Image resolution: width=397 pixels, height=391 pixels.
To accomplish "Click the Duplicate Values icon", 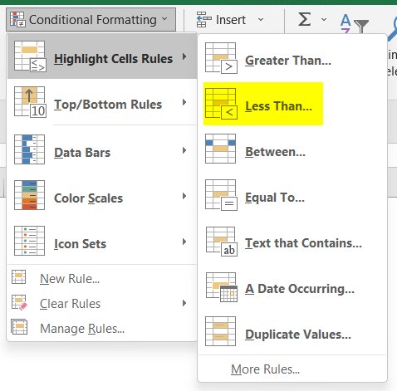I will tap(220, 331).
